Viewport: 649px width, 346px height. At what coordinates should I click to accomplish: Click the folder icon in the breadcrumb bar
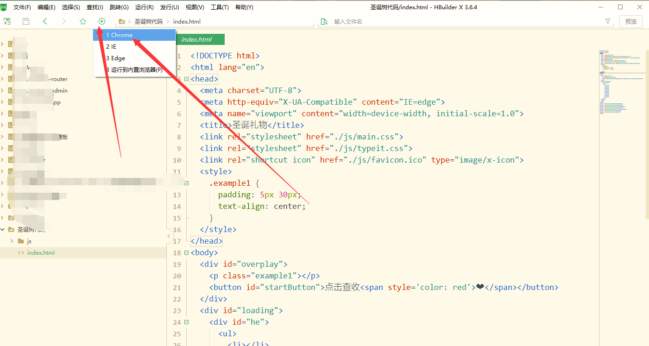coord(122,21)
